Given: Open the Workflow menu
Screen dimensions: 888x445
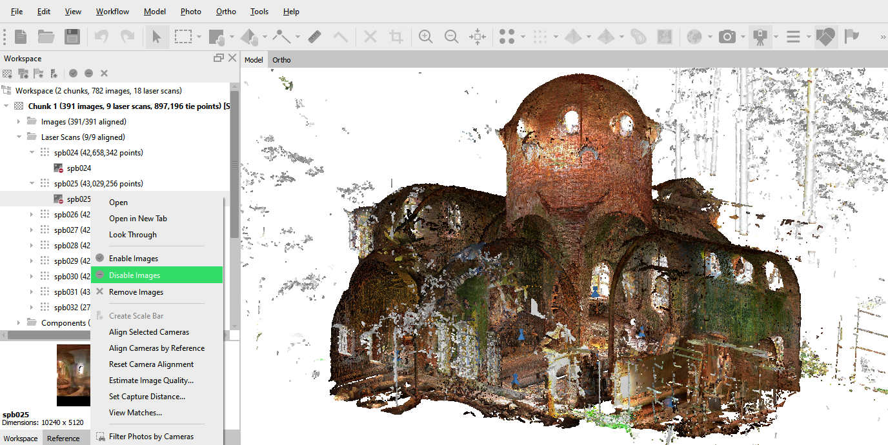Looking at the screenshot, I should coord(112,12).
